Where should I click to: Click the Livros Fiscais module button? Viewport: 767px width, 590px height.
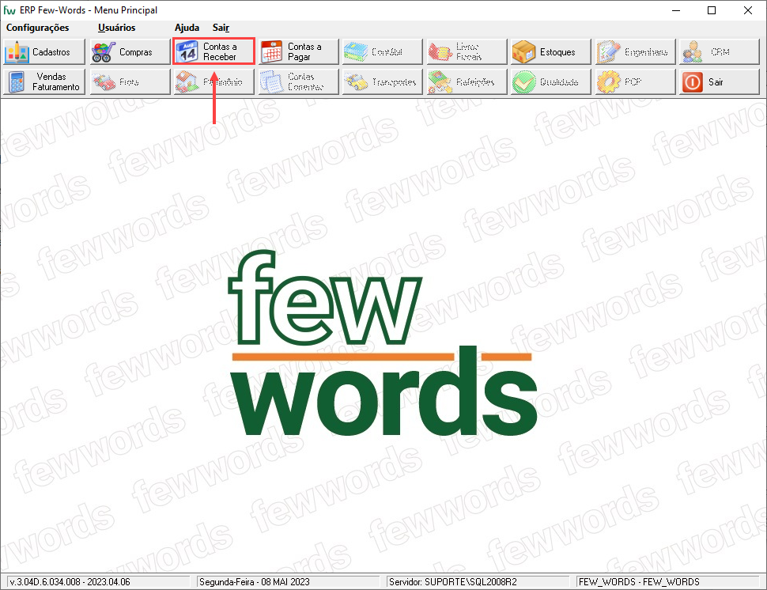[x=467, y=52]
